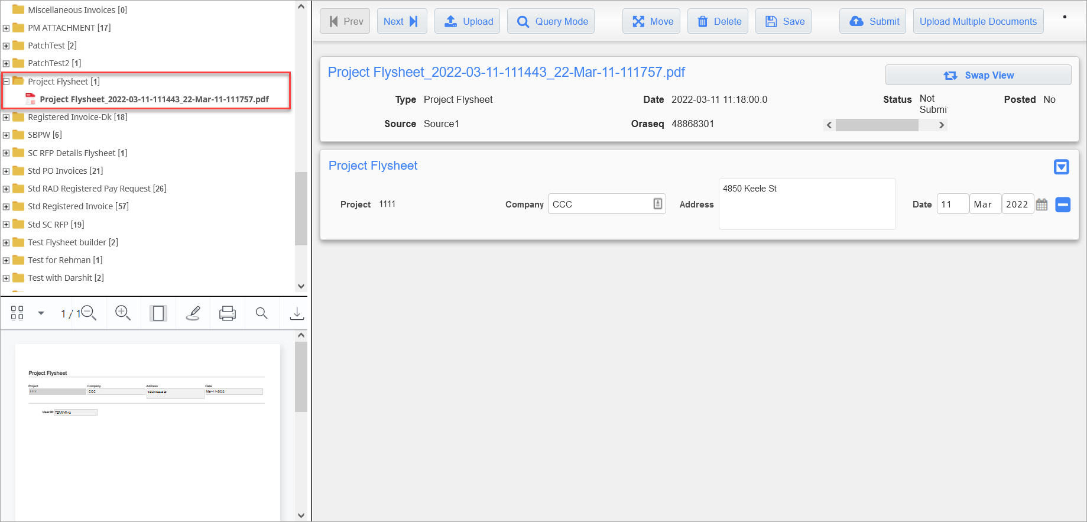Print the document using printer icon
Image resolution: width=1087 pixels, height=522 pixels.
(228, 313)
